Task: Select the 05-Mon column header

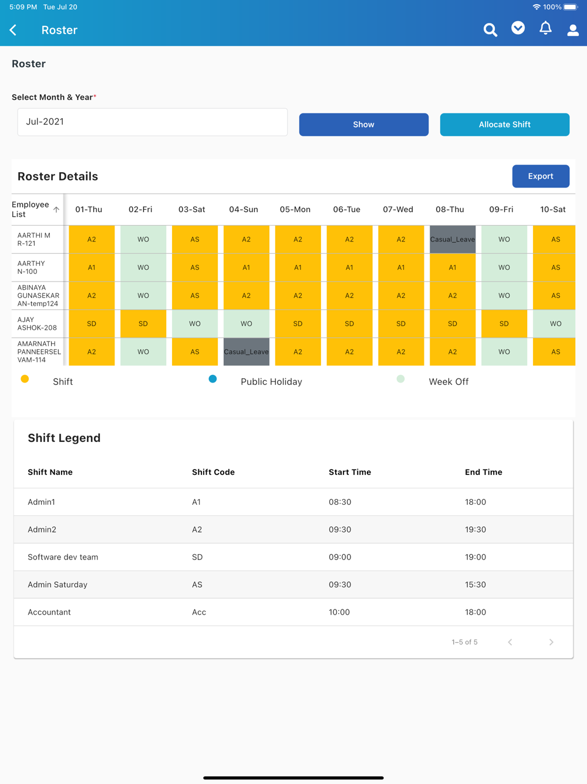Action: [x=295, y=209]
